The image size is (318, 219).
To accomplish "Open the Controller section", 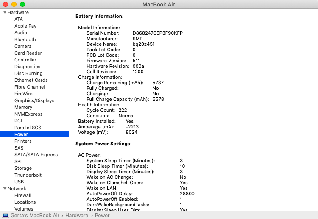I will tap(25, 60).
